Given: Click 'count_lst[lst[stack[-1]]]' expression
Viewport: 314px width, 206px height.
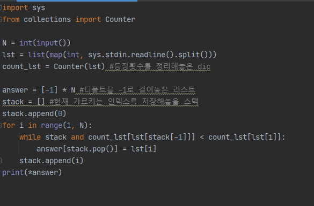Looking at the screenshot, I should (141, 138).
